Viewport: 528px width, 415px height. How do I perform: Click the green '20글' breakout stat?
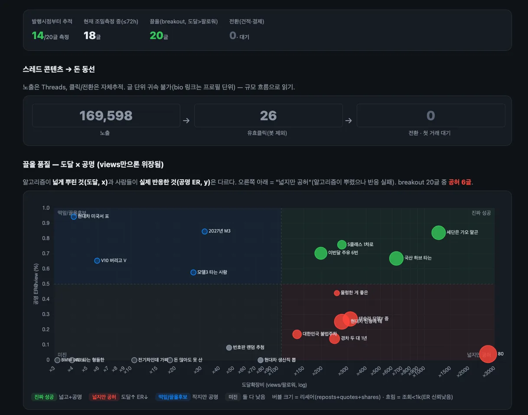click(x=159, y=36)
